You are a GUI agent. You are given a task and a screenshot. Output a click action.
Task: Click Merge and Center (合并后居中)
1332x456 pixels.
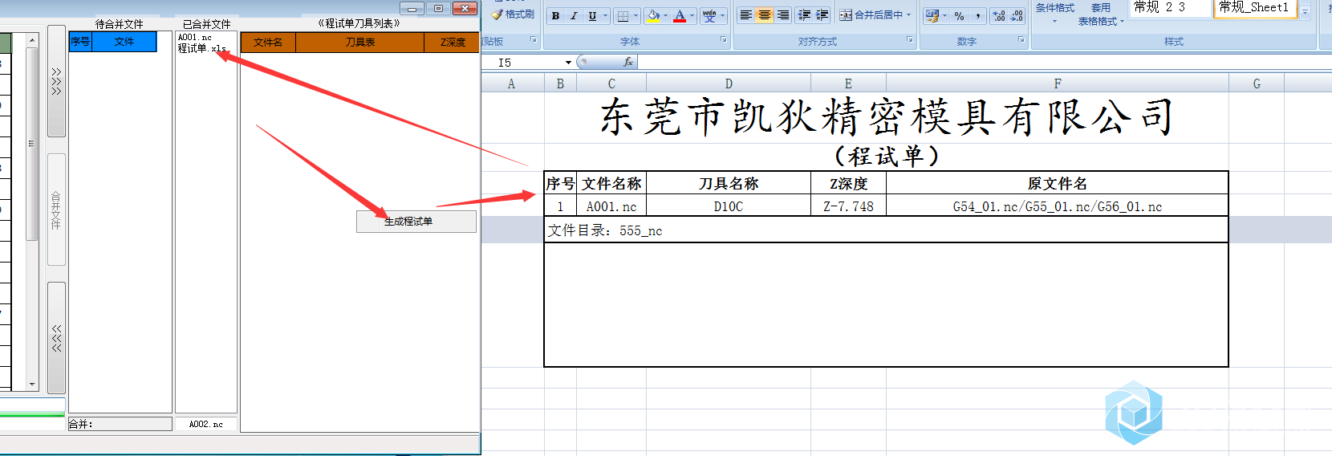[871, 15]
